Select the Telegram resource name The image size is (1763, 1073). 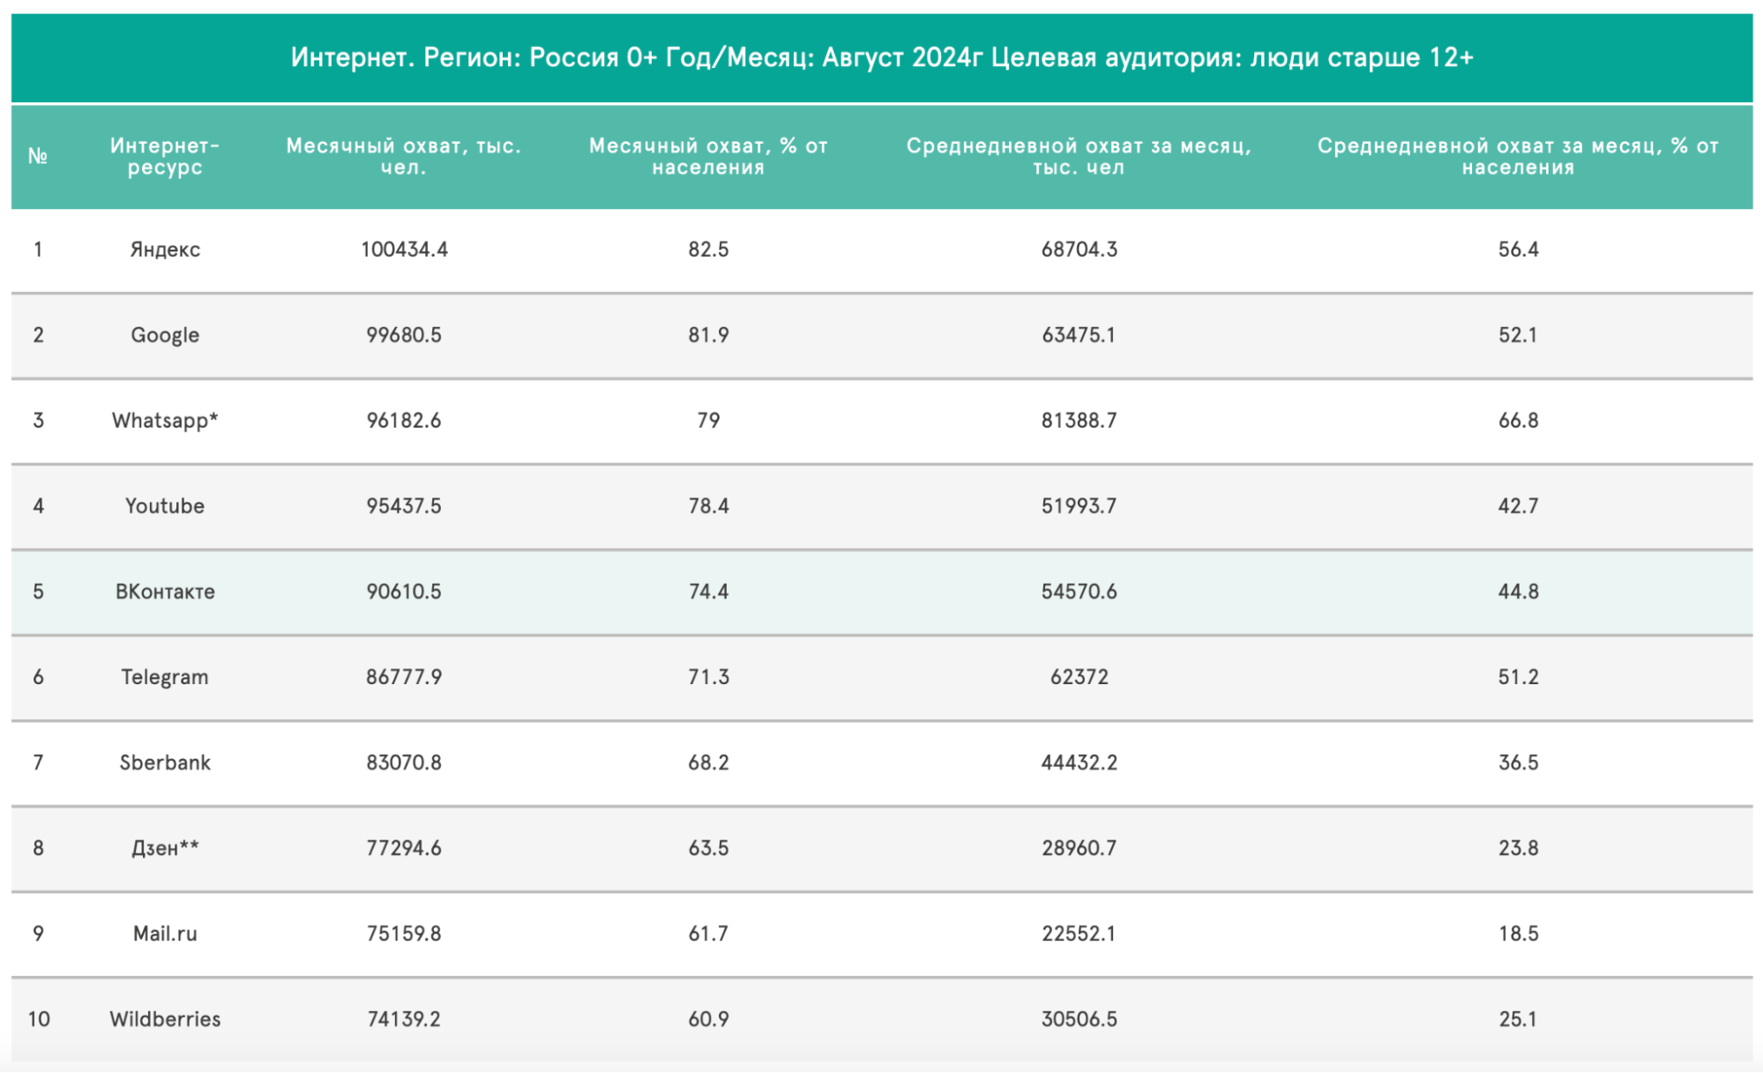pyautogui.click(x=165, y=677)
